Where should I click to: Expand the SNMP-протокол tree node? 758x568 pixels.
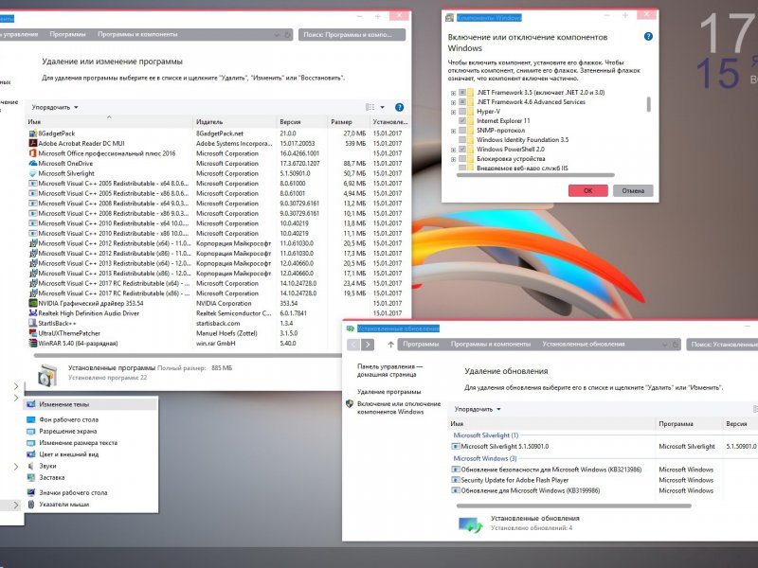click(x=454, y=131)
